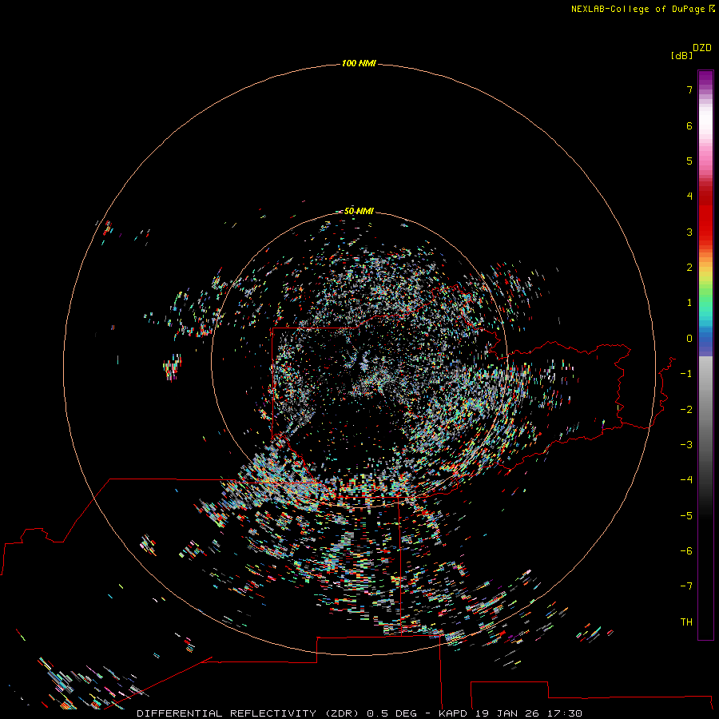
Task: Click the -4 dB scale label
Action: click(686, 480)
